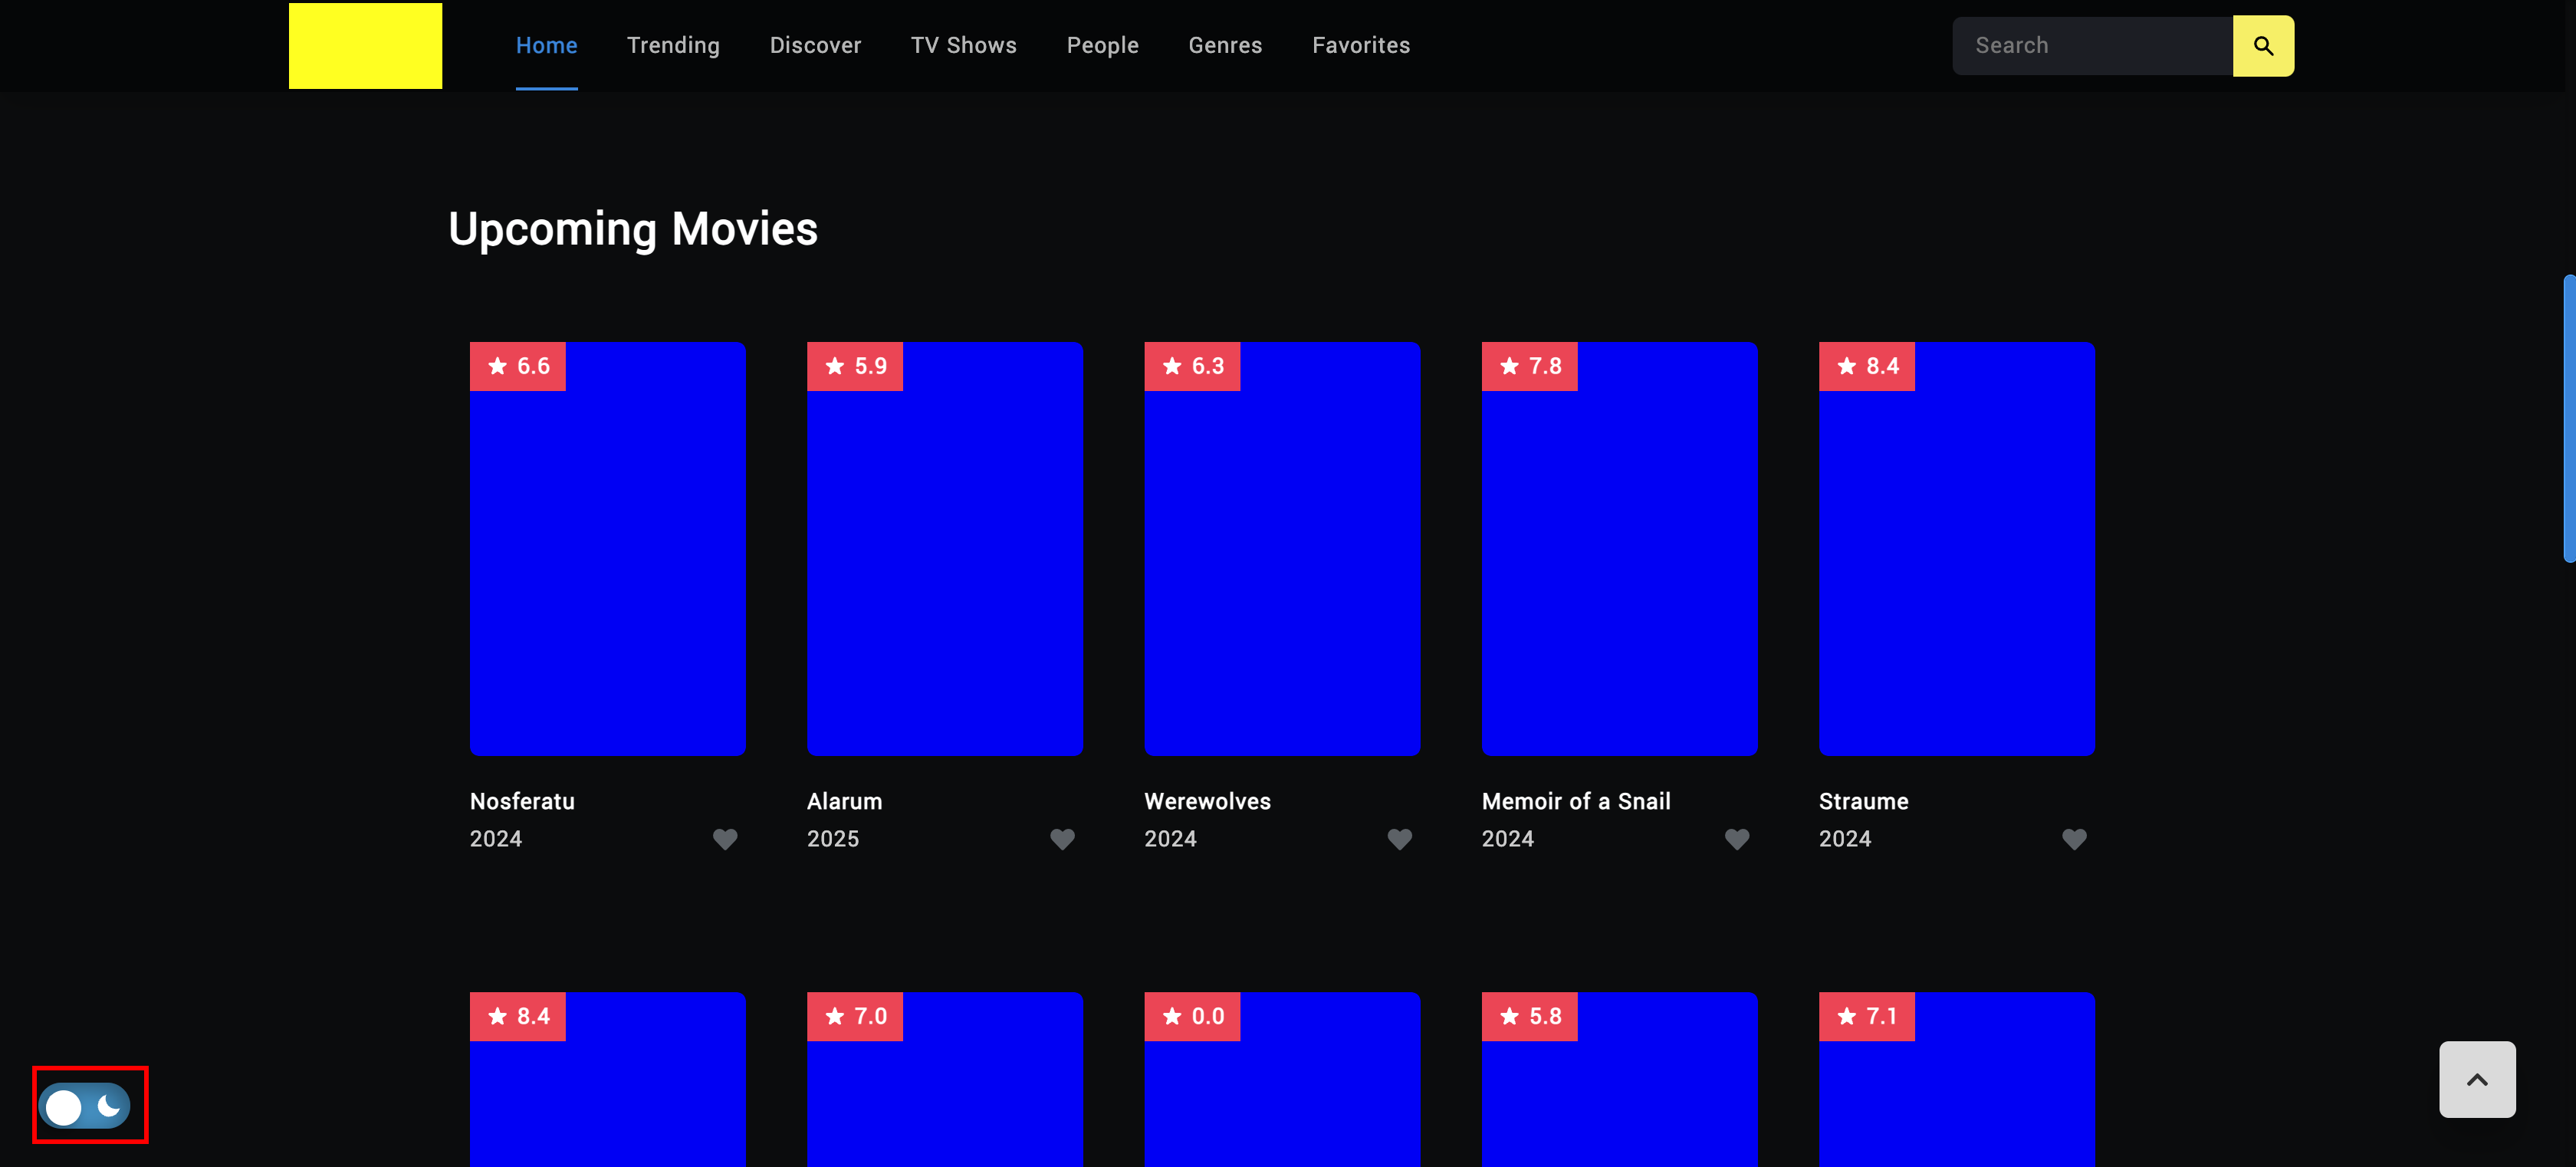This screenshot has width=2576, height=1167.
Task: Open the Werewolves movie poster
Action: pos(1282,560)
